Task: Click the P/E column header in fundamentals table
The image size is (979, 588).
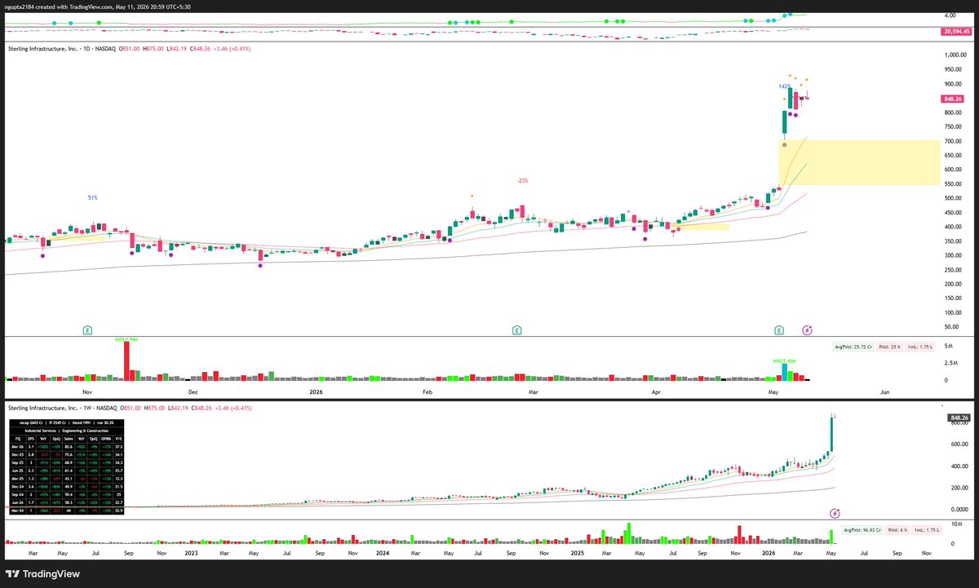Action: (118, 439)
